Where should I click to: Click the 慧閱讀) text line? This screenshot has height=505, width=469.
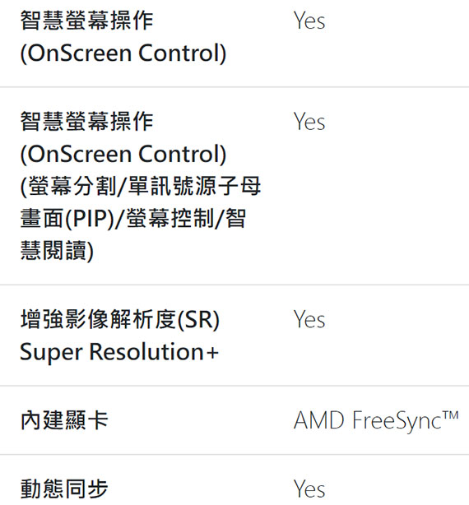pyautogui.click(x=57, y=251)
